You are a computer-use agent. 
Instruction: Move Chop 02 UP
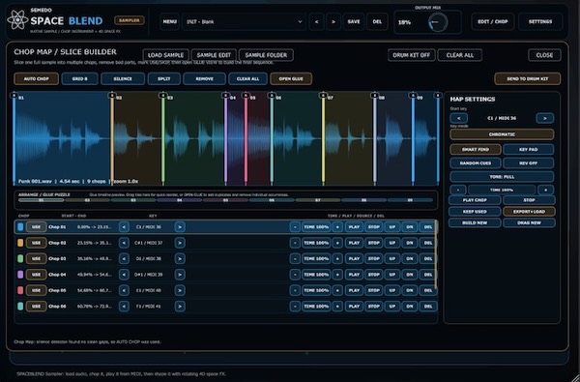(x=392, y=243)
